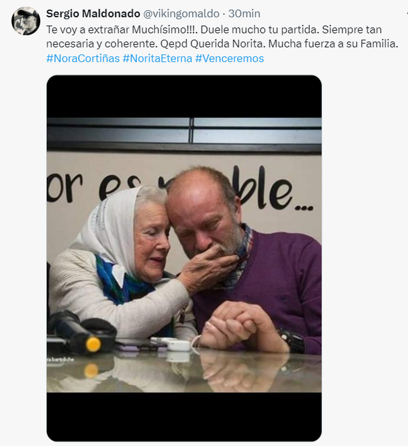Open the attached photo of the embrace
The width and height of the screenshot is (408, 446).
click(x=184, y=255)
